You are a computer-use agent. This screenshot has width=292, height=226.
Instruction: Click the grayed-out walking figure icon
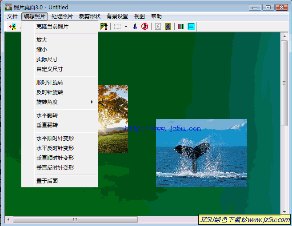point(158,26)
